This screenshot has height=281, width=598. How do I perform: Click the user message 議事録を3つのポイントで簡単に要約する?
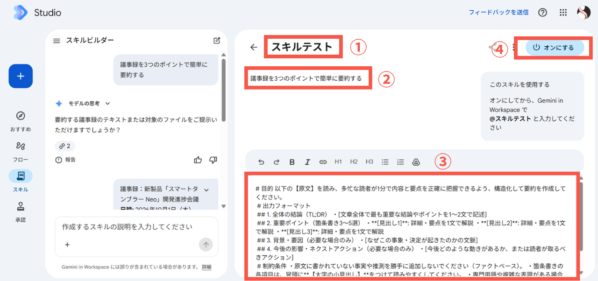click(x=165, y=70)
